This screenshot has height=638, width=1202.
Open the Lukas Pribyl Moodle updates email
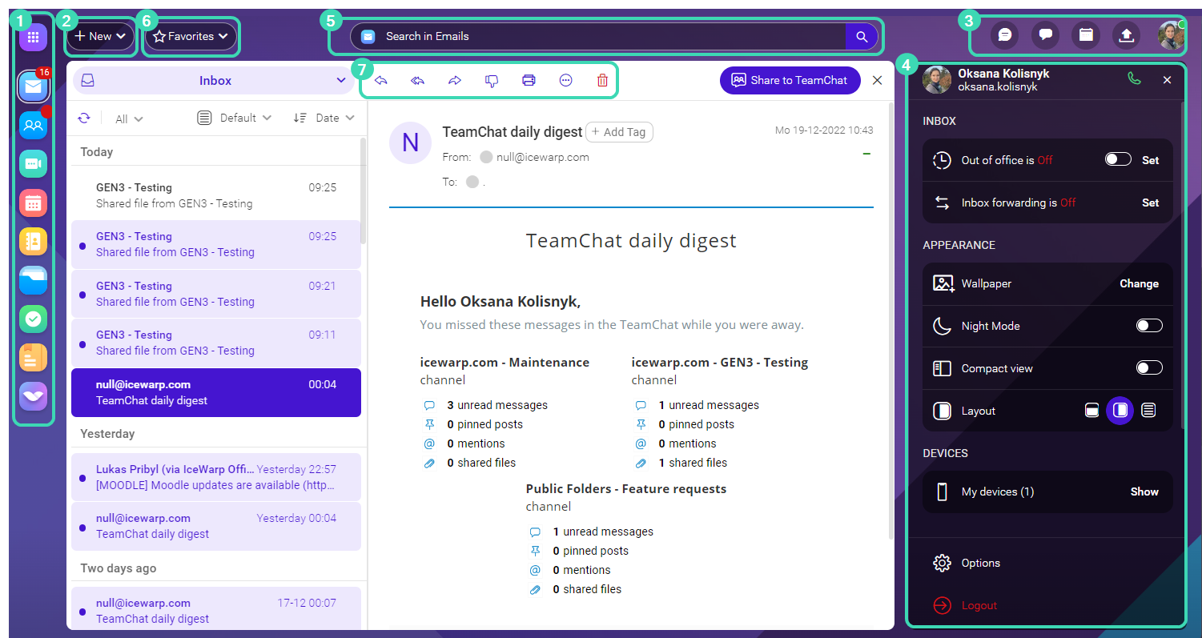pos(216,477)
